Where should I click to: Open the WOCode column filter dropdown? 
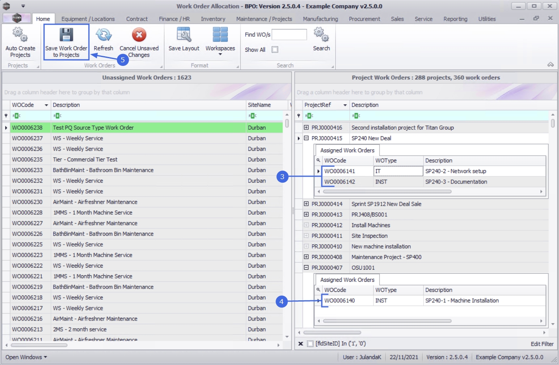click(46, 105)
